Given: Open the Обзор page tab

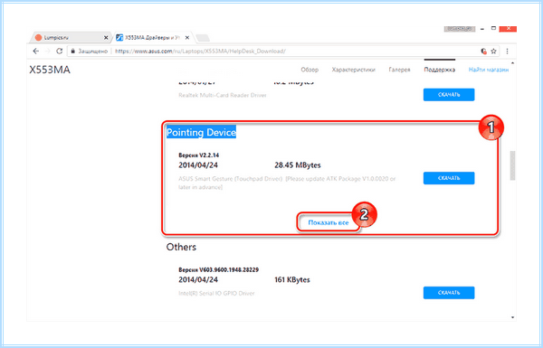Looking at the screenshot, I should (310, 70).
